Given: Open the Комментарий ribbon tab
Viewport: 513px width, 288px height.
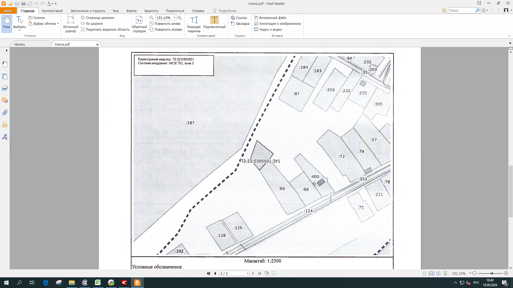Looking at the screenshot, I should click(52, 11).
